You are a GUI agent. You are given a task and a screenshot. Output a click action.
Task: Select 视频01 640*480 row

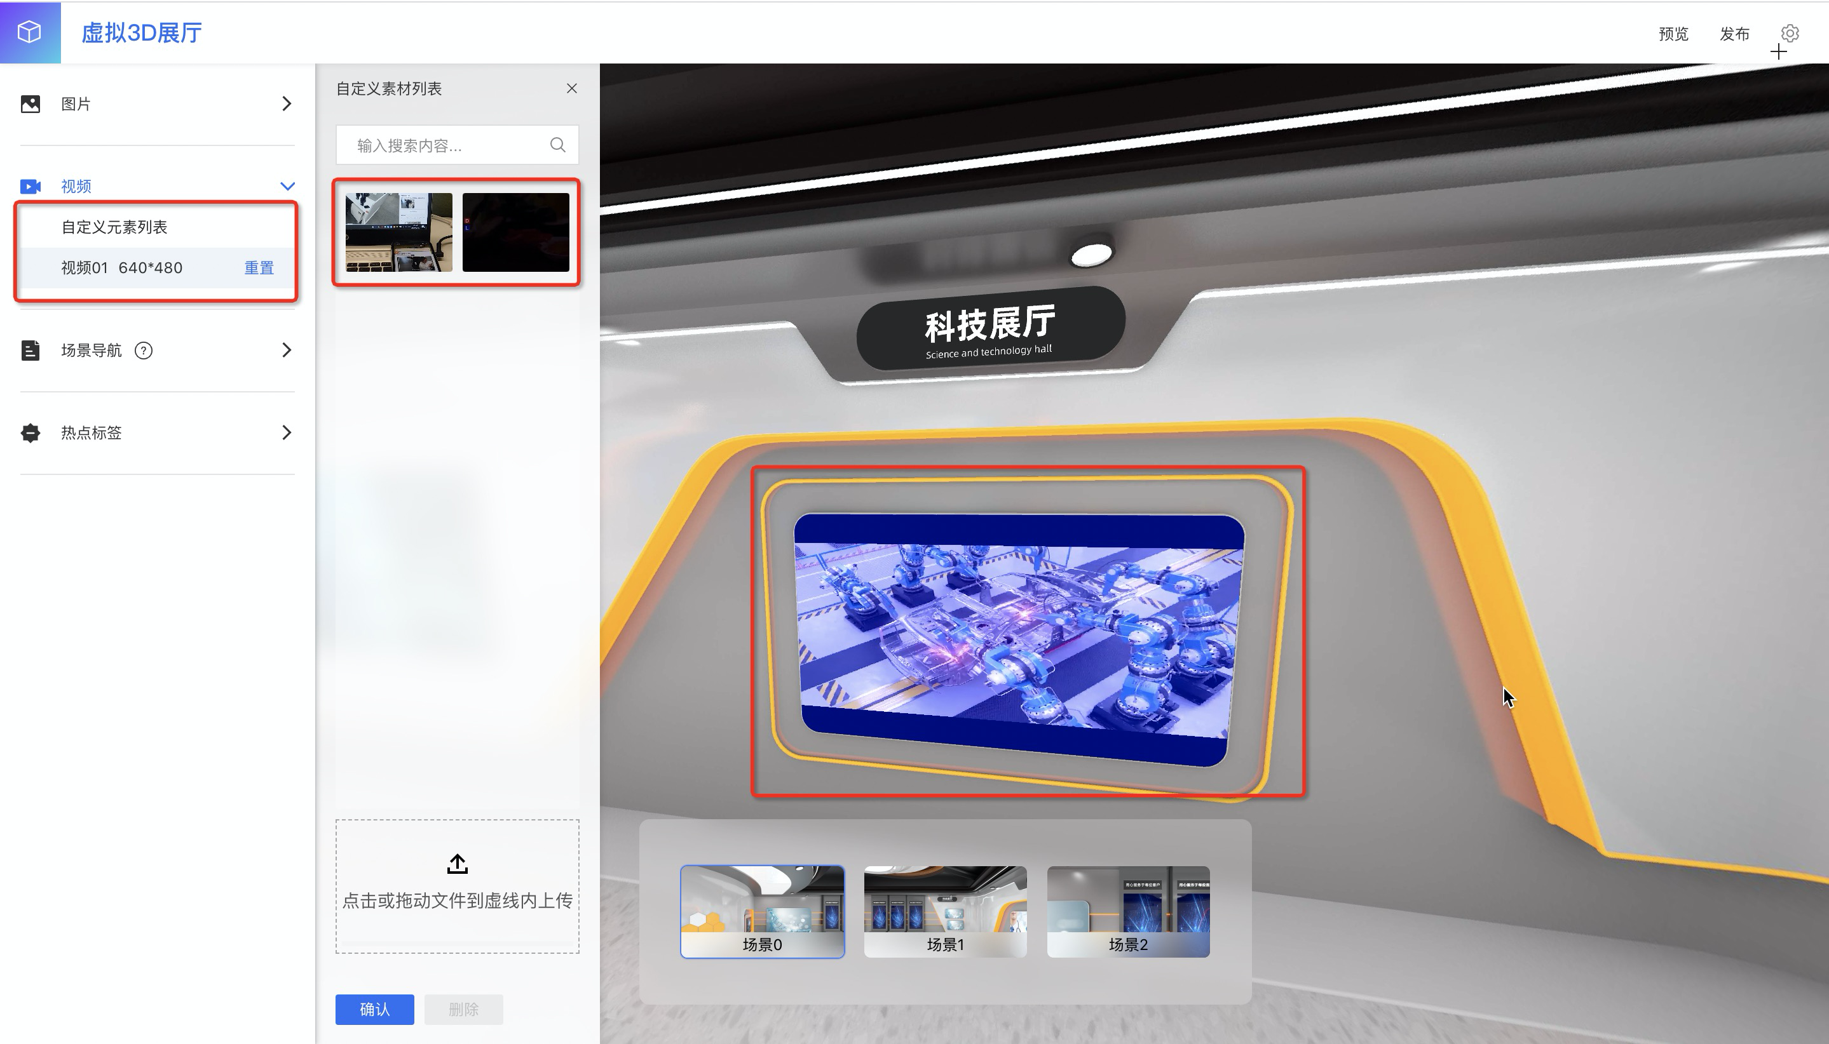tap(157, 268)
